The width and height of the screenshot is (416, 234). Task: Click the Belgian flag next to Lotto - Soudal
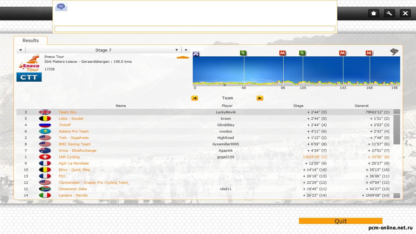pos(45,119)
